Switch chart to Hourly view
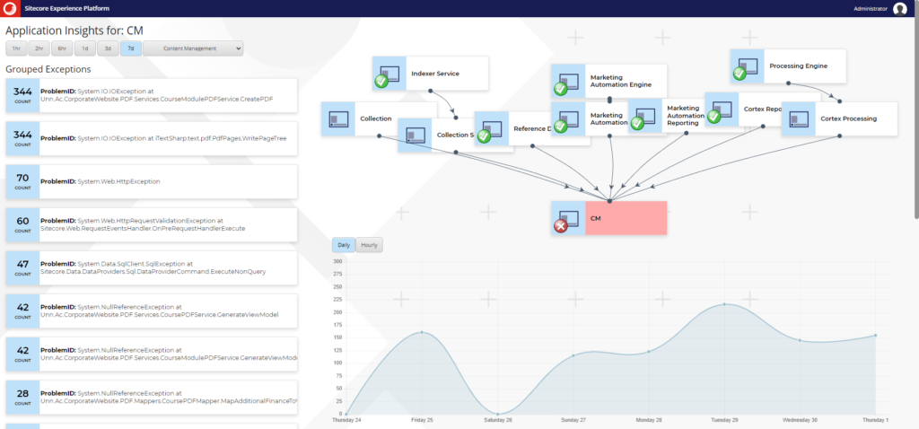919x429 pixels. point(369,245)
